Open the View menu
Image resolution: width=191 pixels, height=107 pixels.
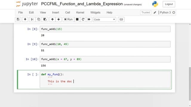pyautogui.click(x=43, y=12)
